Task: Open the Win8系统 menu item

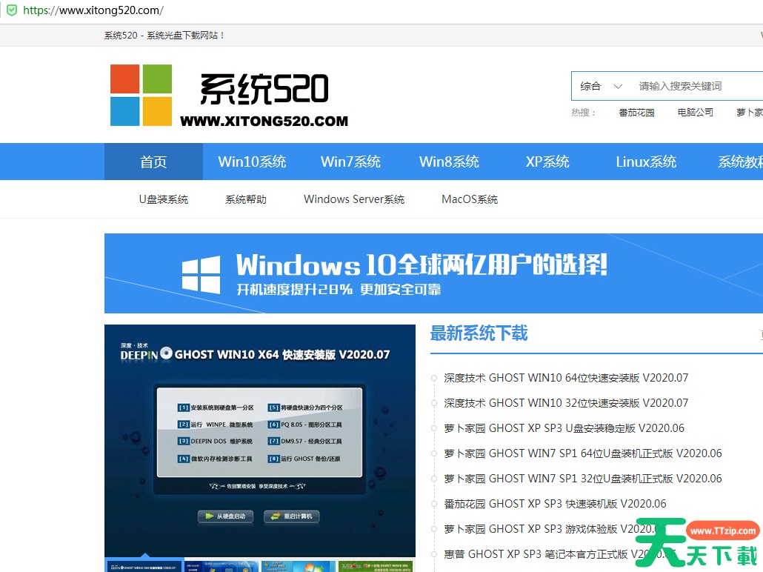Action: tap(449, 162)
